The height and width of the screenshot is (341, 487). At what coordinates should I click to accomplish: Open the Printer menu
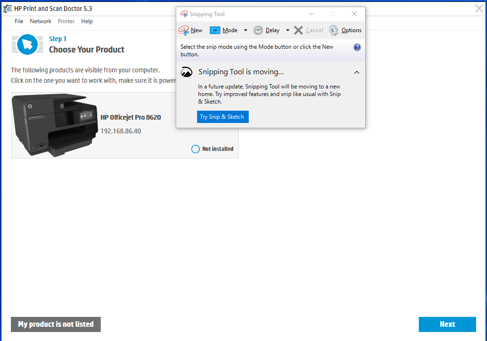coord(66,21)
